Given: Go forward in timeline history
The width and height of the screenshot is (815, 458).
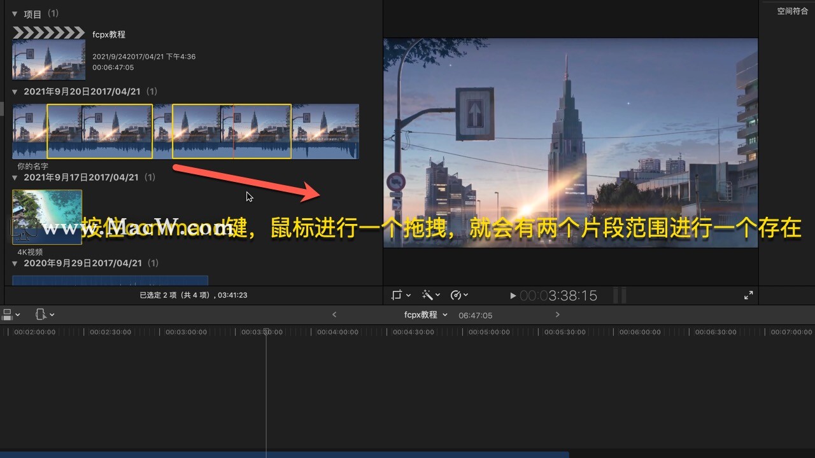Looking at the screenshot, I should point(558,314).
